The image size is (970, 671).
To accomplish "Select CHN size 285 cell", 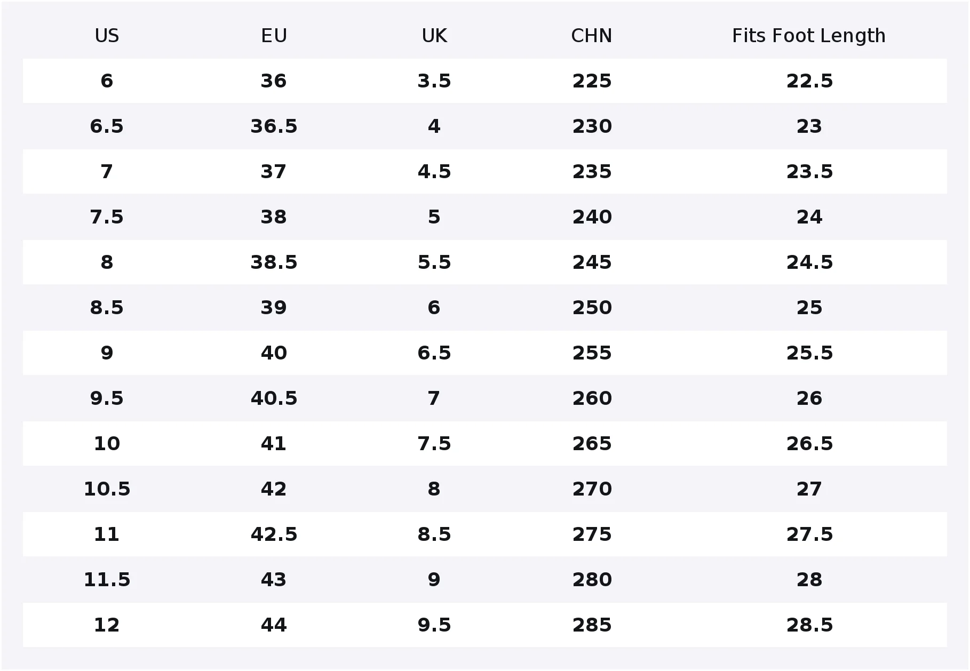I will pyautogui.click(x=592, y=625).
